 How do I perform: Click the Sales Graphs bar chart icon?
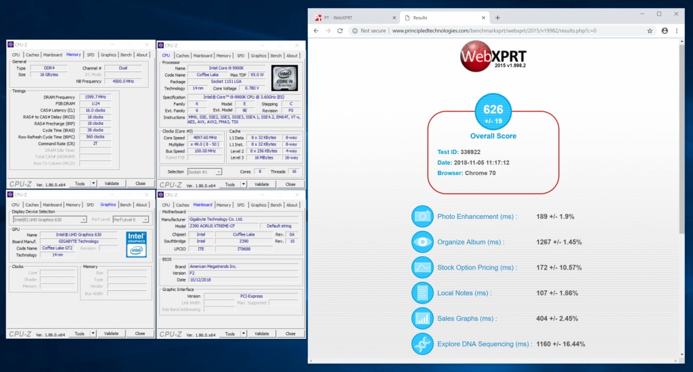pos(422,318)
